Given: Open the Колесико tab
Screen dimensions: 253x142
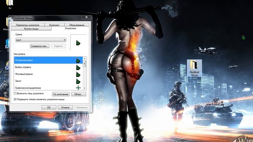Looking at the screenshot, I should click(x=54, y=25).
